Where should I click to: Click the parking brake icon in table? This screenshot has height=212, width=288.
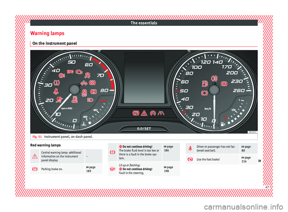point(35,169)
